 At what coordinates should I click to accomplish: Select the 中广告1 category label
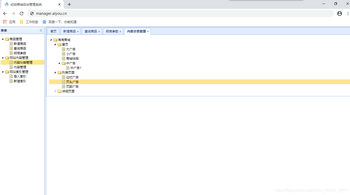click(x=76, y=68)
